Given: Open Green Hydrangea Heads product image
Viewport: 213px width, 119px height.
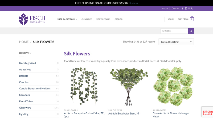Looking at the screenshot, I should [173, 86].
